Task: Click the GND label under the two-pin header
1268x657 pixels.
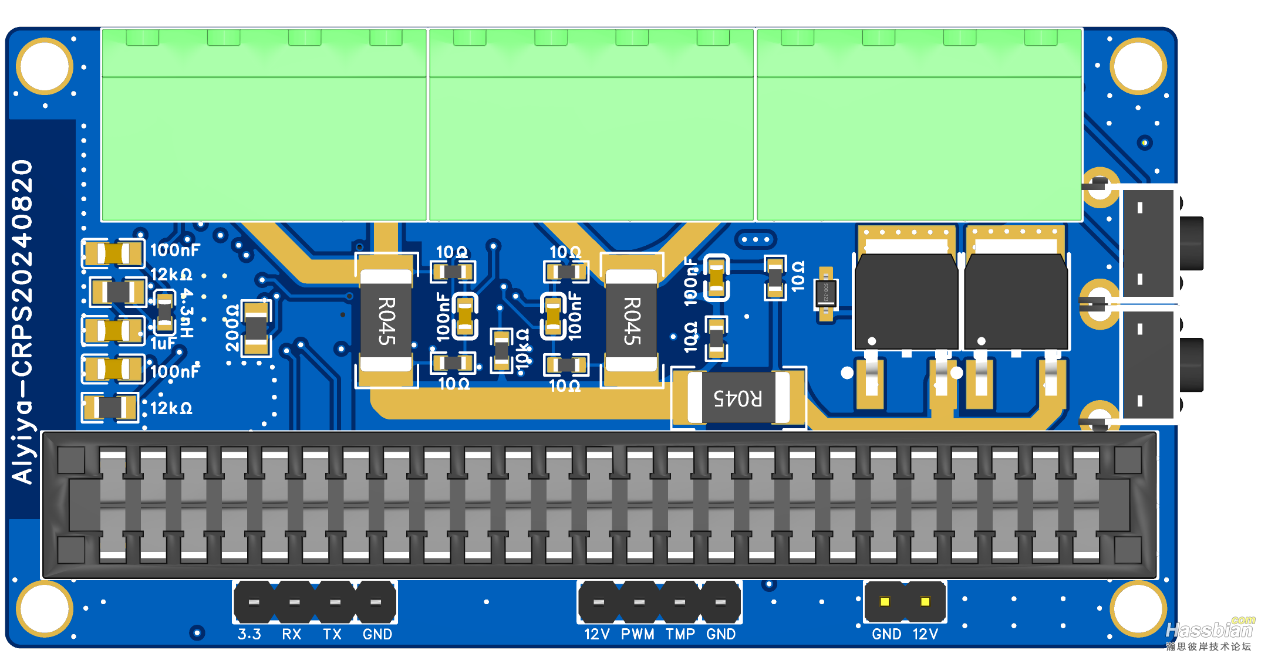Action: coord(886,634)
